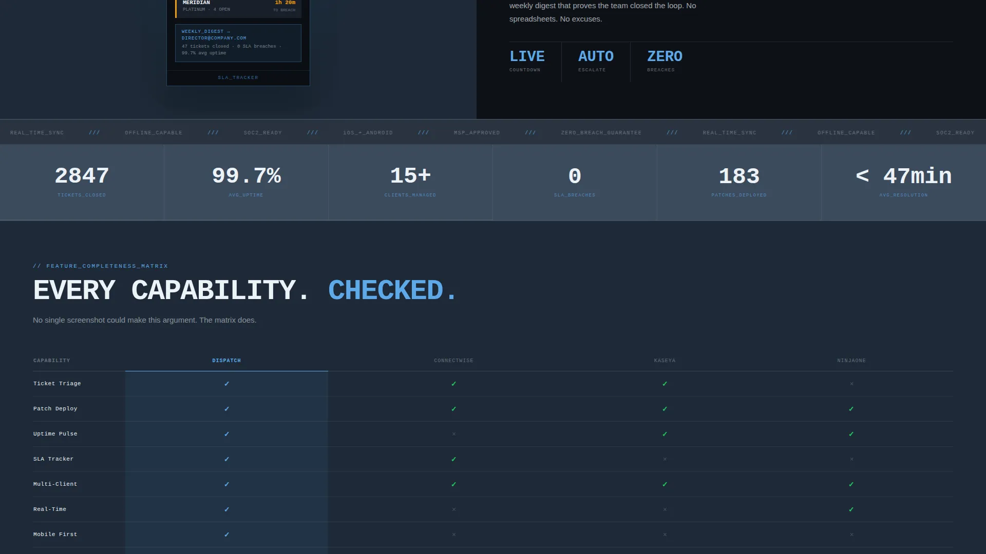Click Dispatch checkmark for Ticket Triage row
This screenshot has height=554, width=986.
(x=226, y=384)
